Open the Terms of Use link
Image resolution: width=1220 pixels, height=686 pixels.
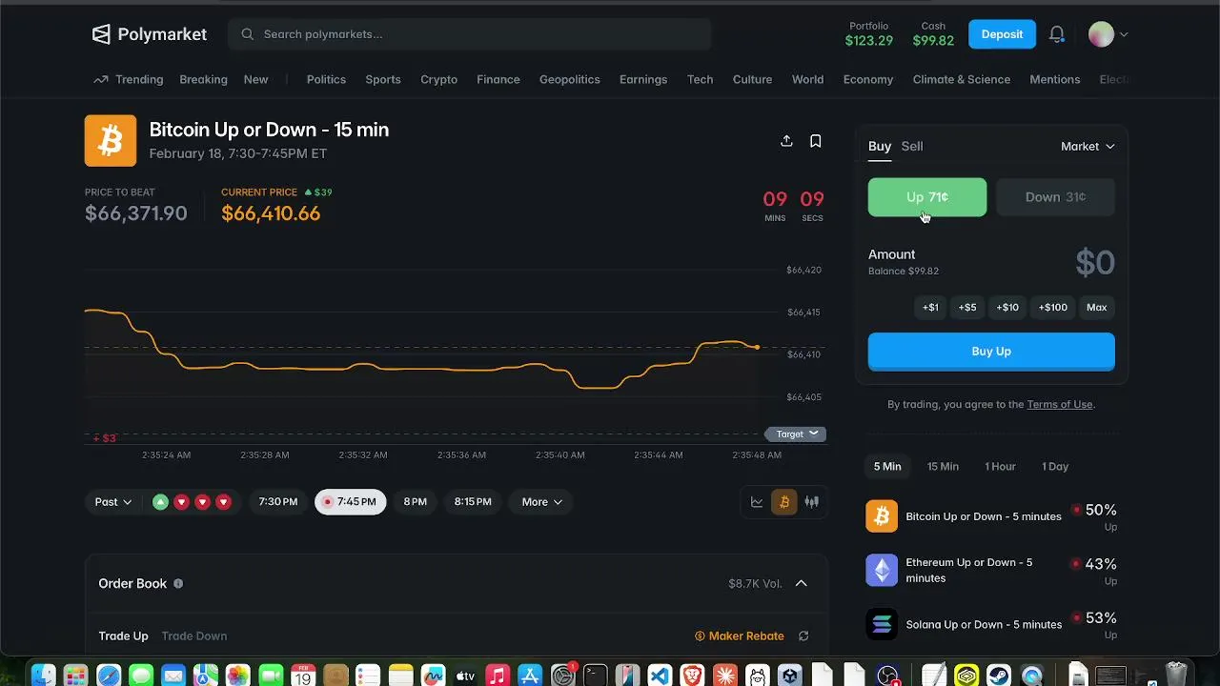[x=1060, y=404]
